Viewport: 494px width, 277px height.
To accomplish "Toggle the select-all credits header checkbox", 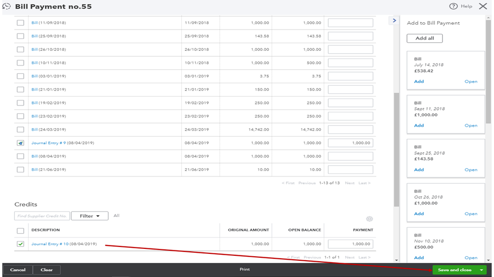I will pos(20,231).
